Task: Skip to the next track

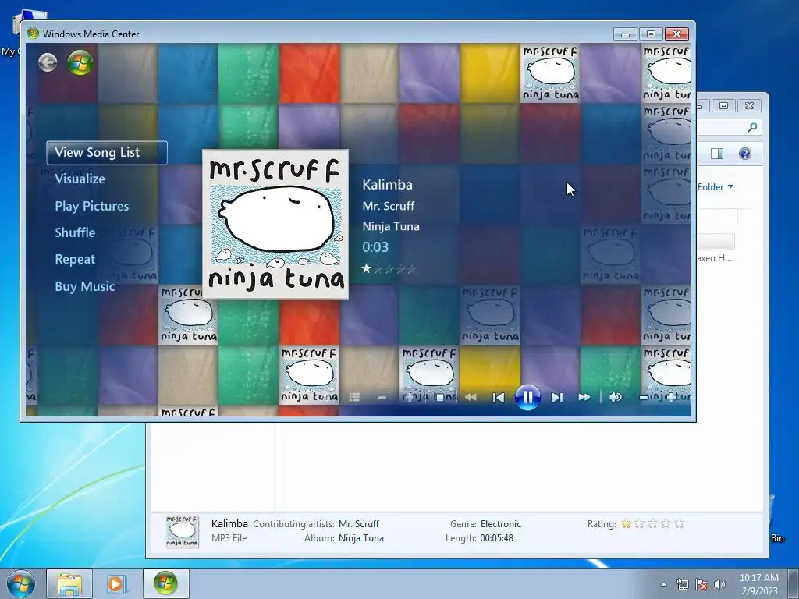Action: (556, 397)
